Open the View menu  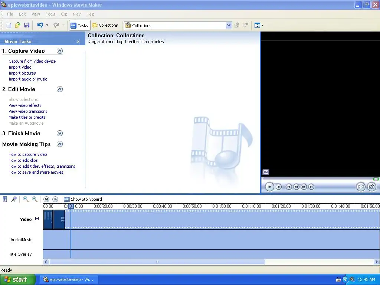(36, 14)
